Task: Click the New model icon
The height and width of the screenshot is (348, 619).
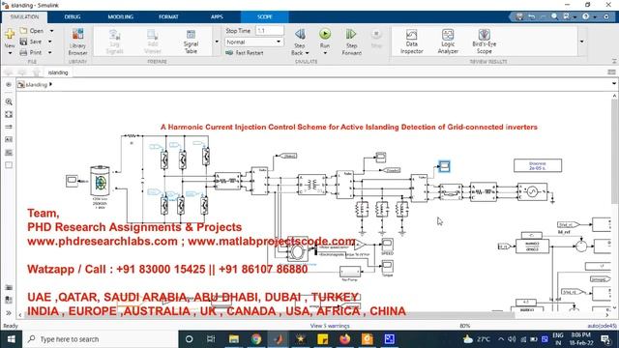Action: [x=10, y=35]
